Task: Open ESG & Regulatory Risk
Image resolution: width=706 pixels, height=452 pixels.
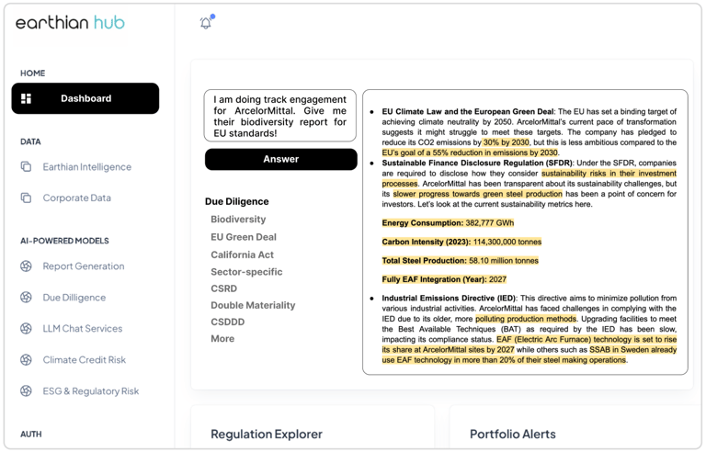Action: [90, 391]
